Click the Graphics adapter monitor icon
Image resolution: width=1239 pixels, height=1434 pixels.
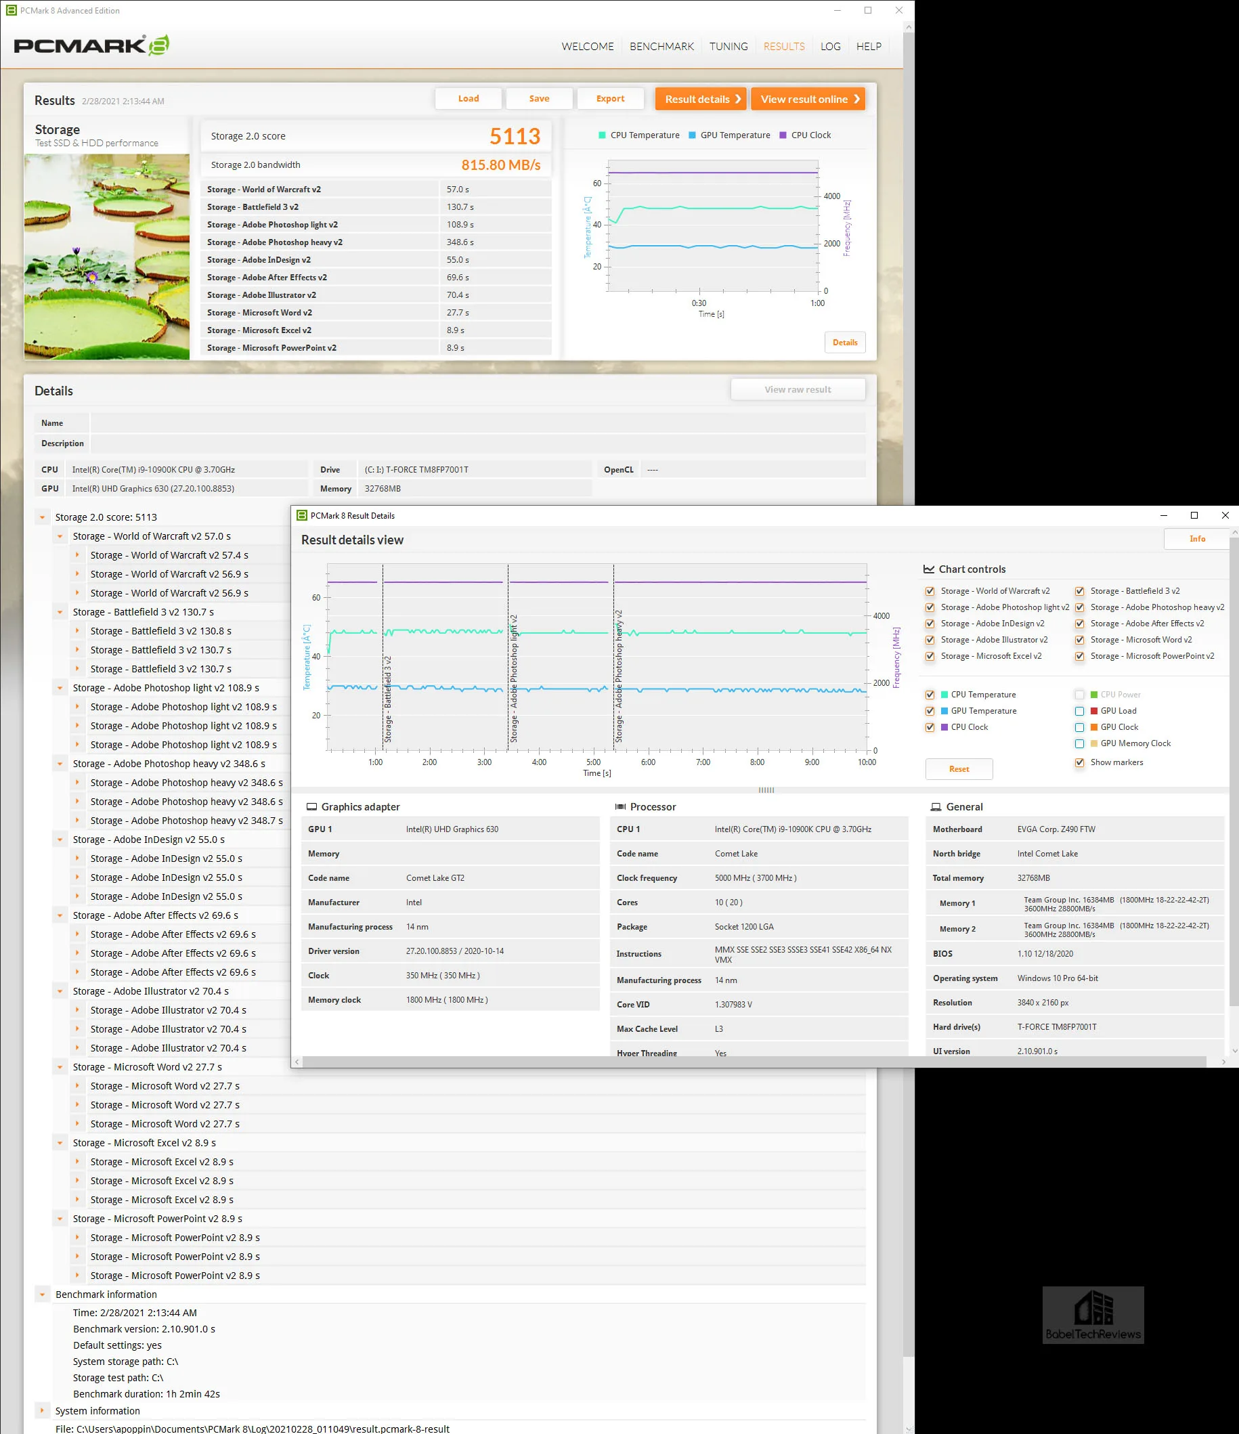[x=311, y=807]
